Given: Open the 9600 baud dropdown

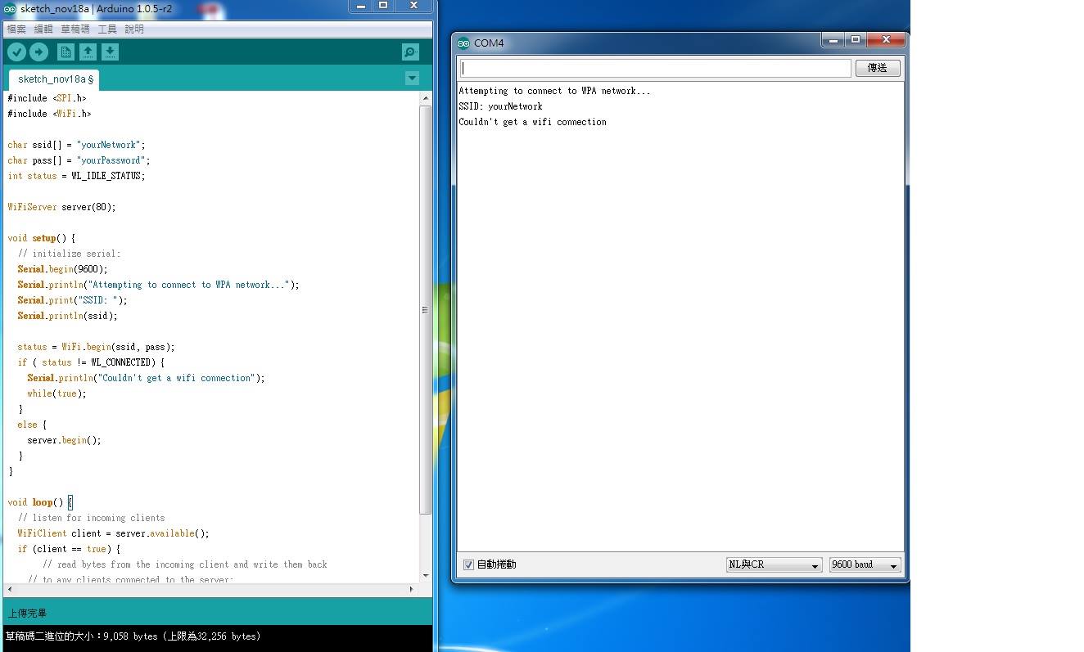Looking at the screenshot, I should click(x=865, y=564).
